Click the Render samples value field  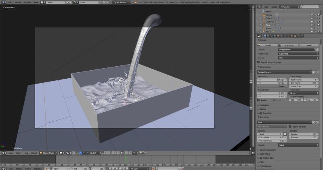pos(304,134)
